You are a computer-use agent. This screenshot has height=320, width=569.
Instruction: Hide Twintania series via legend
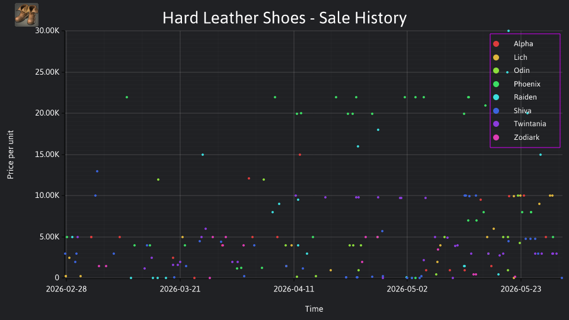(520, 124)
